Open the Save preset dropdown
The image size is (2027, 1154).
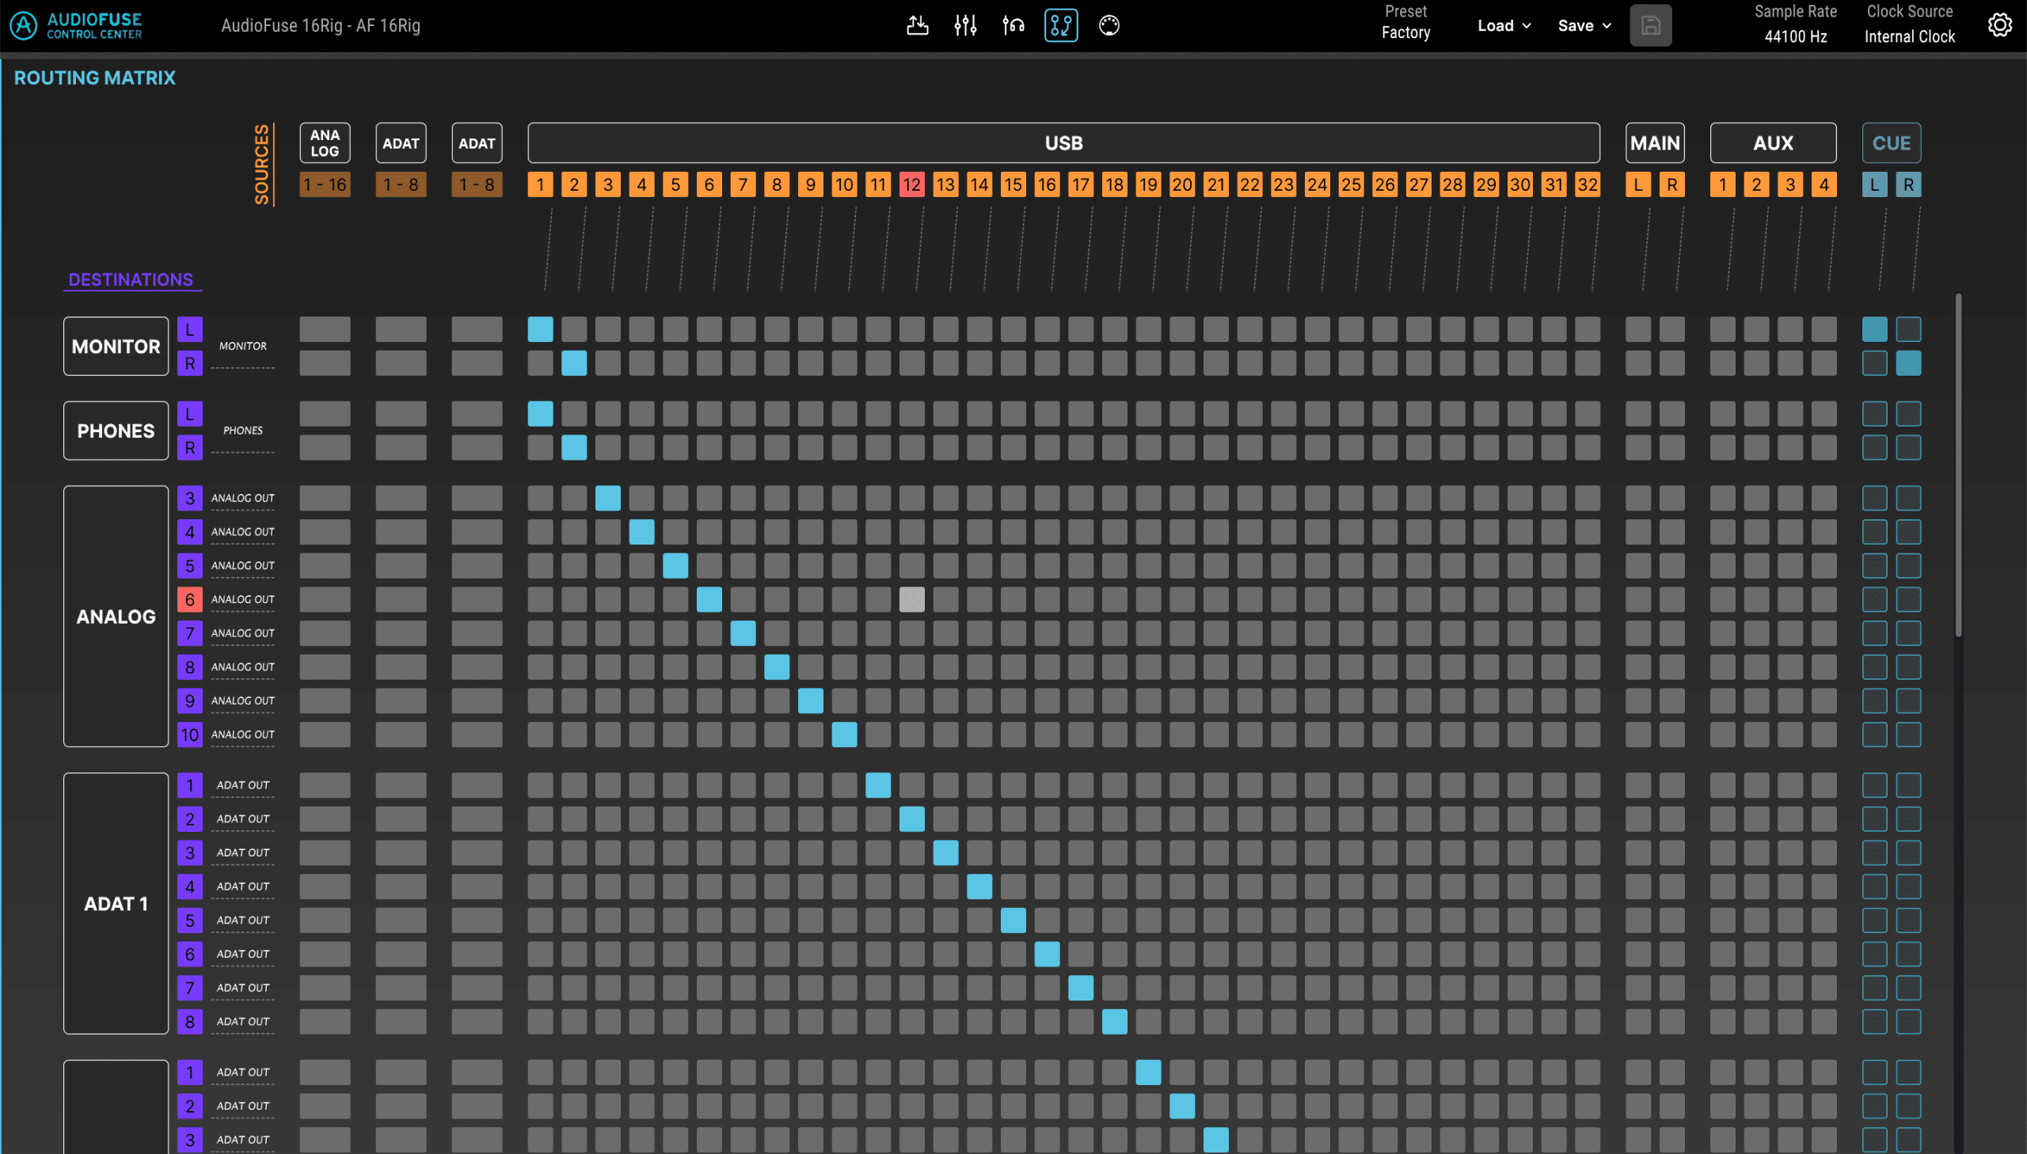(x=1584, y=25)
